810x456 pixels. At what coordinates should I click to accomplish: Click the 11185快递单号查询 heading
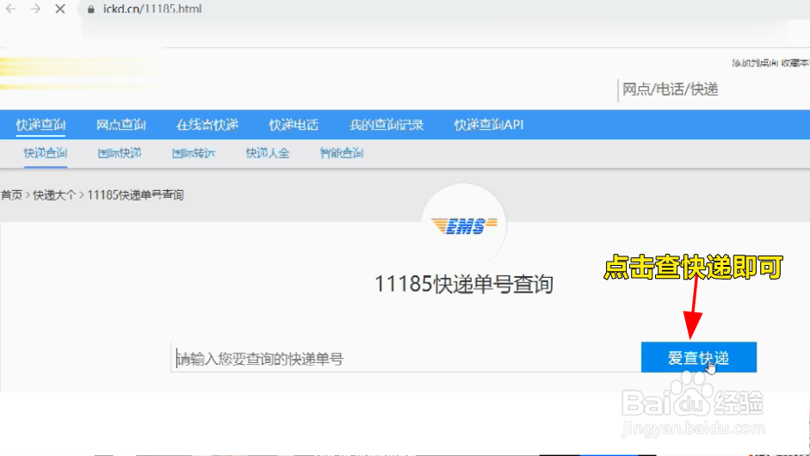(x=464, y=284)
